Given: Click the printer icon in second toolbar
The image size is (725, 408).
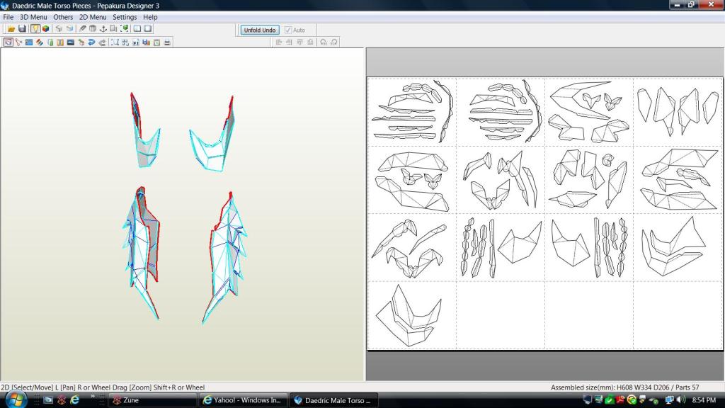Looking at the screenshot, I should (x=167, y=42).
